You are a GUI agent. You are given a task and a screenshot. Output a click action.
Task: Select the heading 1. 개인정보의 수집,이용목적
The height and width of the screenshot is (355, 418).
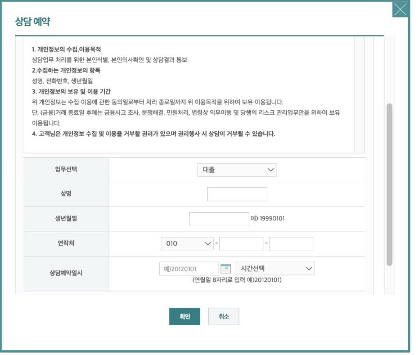click(67, 50)
